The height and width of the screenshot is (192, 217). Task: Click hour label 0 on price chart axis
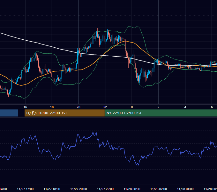click(132, 107)
